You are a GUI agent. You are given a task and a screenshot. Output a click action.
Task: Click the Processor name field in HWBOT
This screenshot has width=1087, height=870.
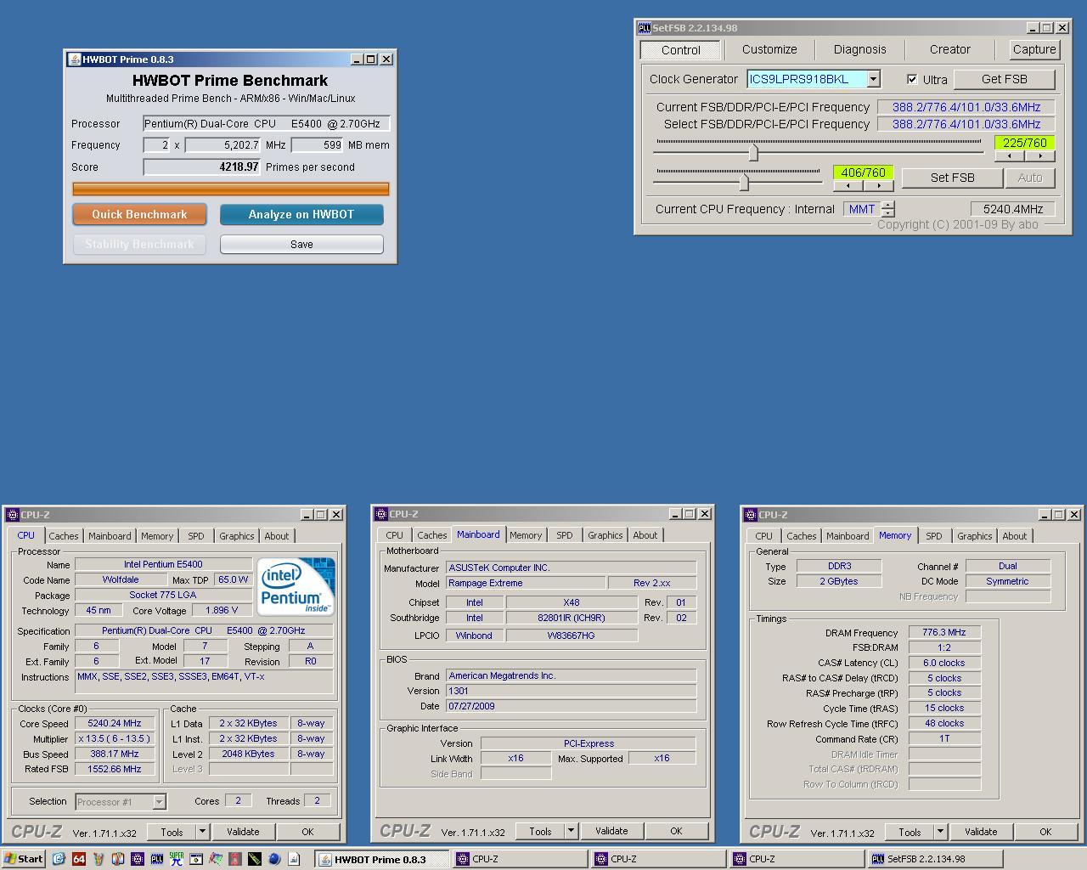[267, 124]
